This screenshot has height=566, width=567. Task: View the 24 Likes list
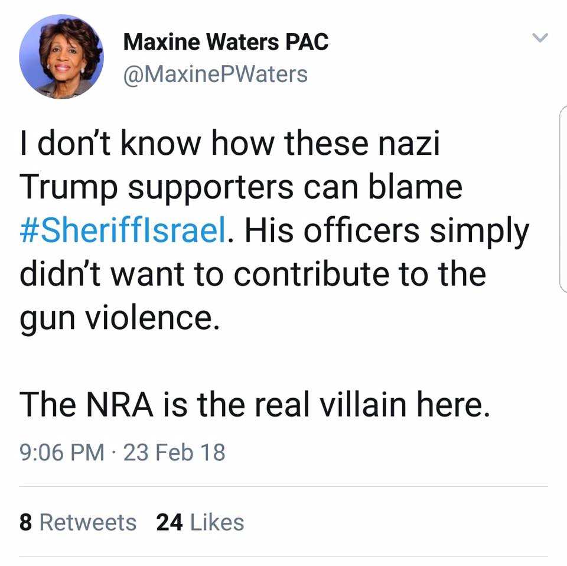200,523
